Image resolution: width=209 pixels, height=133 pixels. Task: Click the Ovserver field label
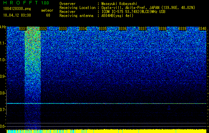click(67, 4)
